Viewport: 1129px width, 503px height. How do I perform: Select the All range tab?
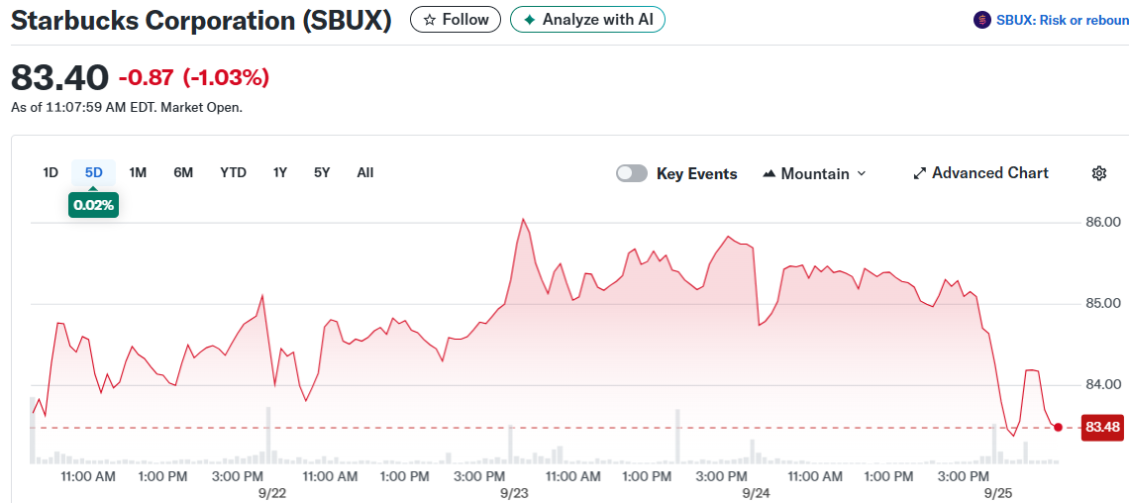click(365, 172)
